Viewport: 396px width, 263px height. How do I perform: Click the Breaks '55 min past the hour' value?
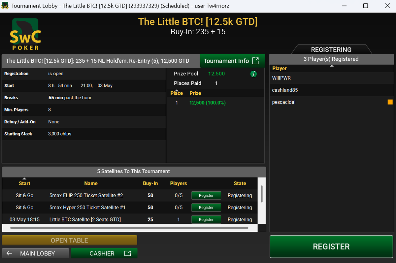[x=70, y=98]
